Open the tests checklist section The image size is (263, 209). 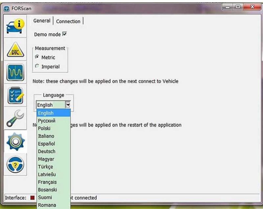tap(15, 96)
